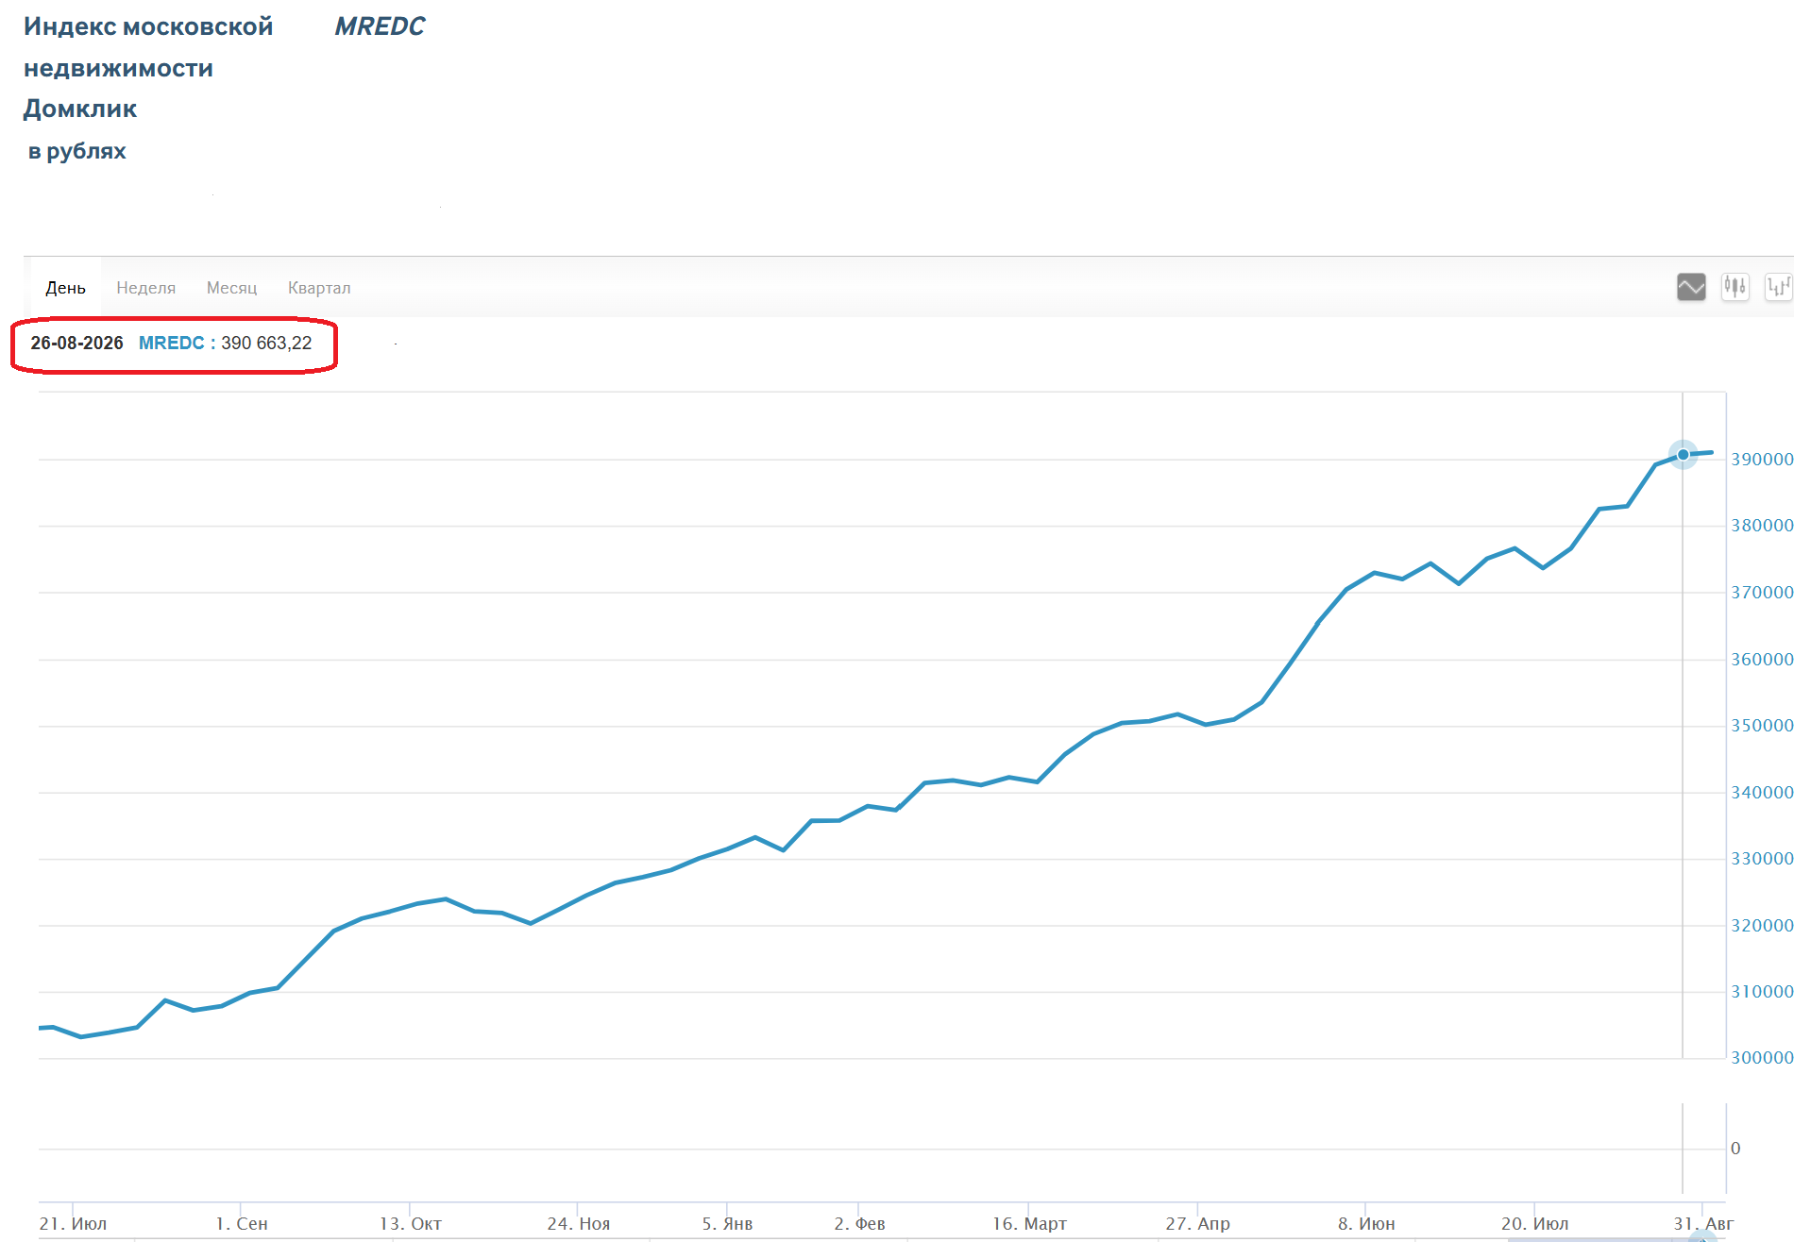Click the 370000 y-axis label
Screen dimensions: 1794x1242
pos(1762,593)
